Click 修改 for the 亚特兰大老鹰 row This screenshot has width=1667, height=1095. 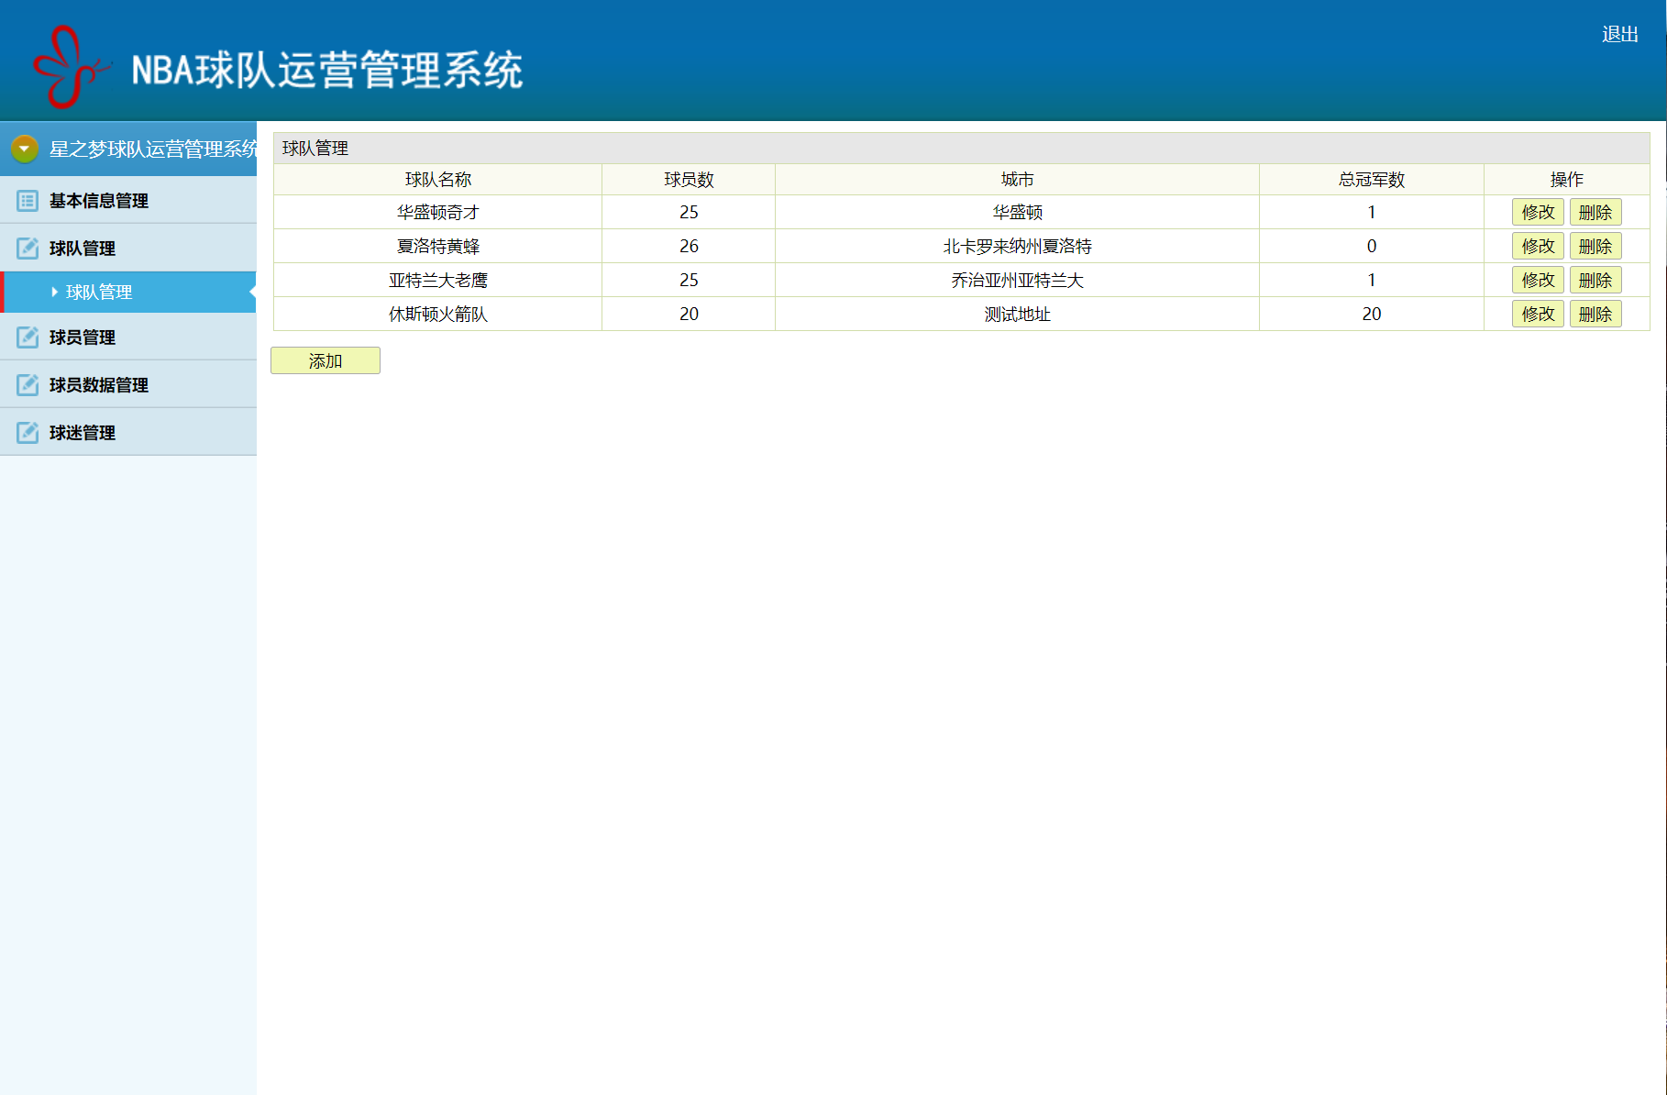1537,280
